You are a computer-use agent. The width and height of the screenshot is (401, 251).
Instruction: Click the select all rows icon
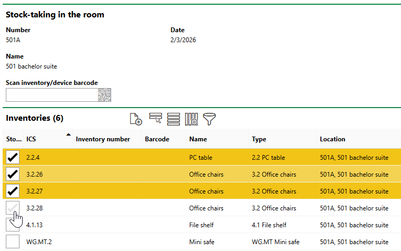point(173,119)
